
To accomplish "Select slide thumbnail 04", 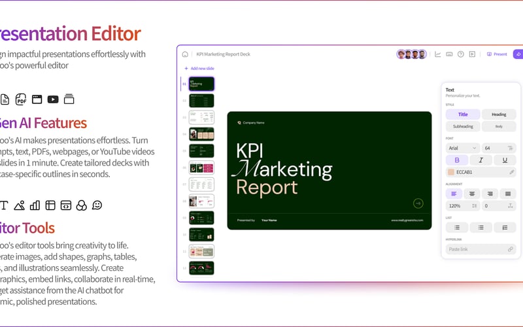I will point(201,134).
